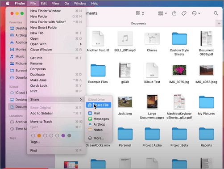Select Compress in the File menu

click(x=56, y=69)
